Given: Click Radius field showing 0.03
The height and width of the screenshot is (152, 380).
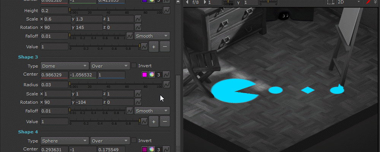Looking at the screenshot, I should (x=54, y=85).
